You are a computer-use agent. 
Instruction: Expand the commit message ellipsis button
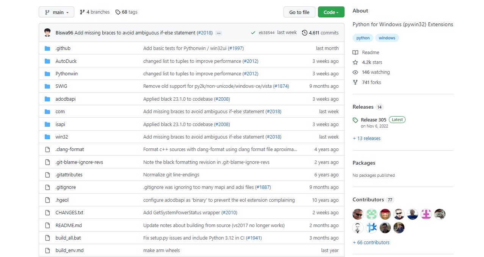[219, 33]
